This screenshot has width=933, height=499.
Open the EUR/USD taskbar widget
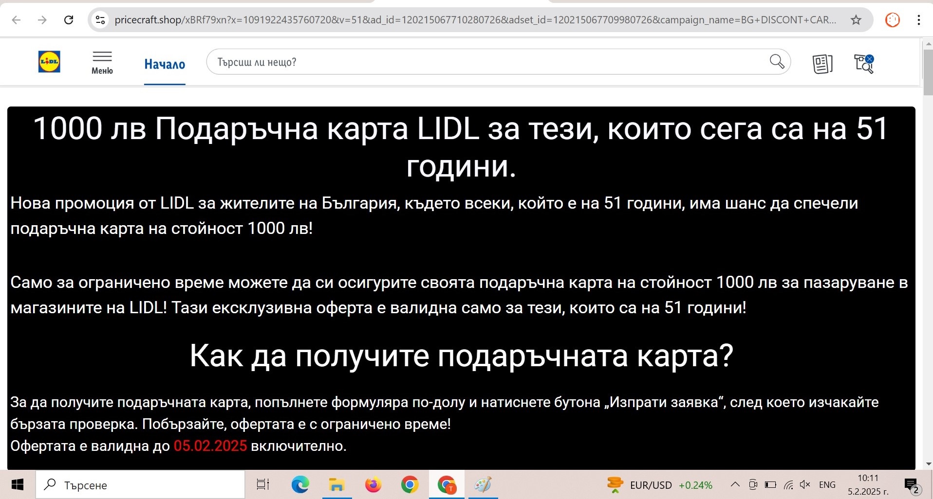coord(659,485)
